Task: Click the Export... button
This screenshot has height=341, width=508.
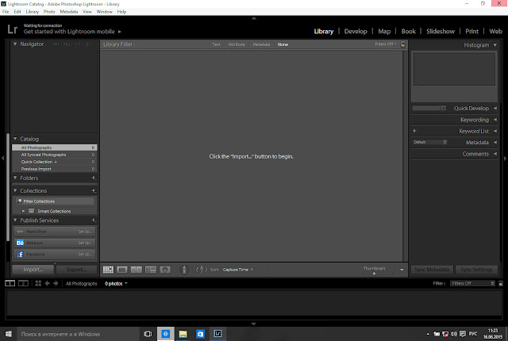Action: (x=76, y=269)
